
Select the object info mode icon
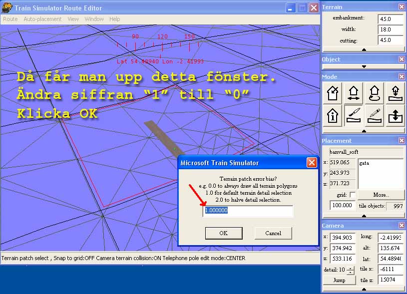(333, 115)
